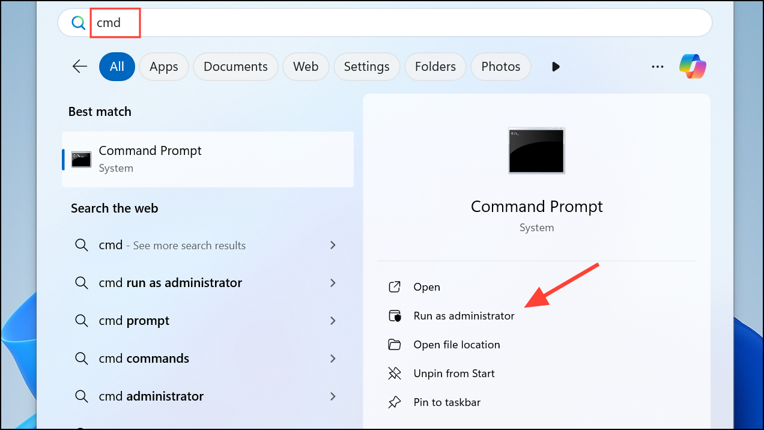Show more filter tabs with play arrow
764x430 pixels.
pos(556,67)
